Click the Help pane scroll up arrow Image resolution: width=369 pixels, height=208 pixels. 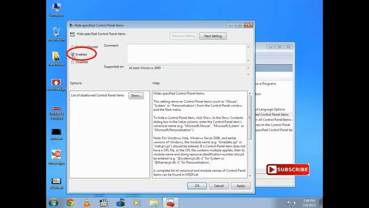[250, 94]
